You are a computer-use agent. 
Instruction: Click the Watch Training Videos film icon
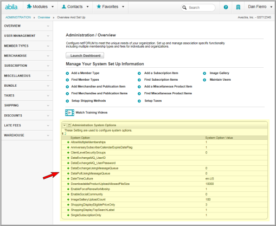(69, 113)
